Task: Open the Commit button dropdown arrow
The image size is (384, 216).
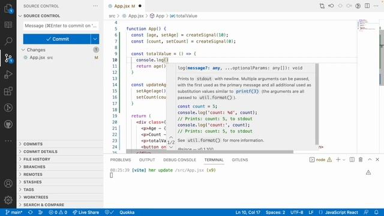Action: [95, 39]
